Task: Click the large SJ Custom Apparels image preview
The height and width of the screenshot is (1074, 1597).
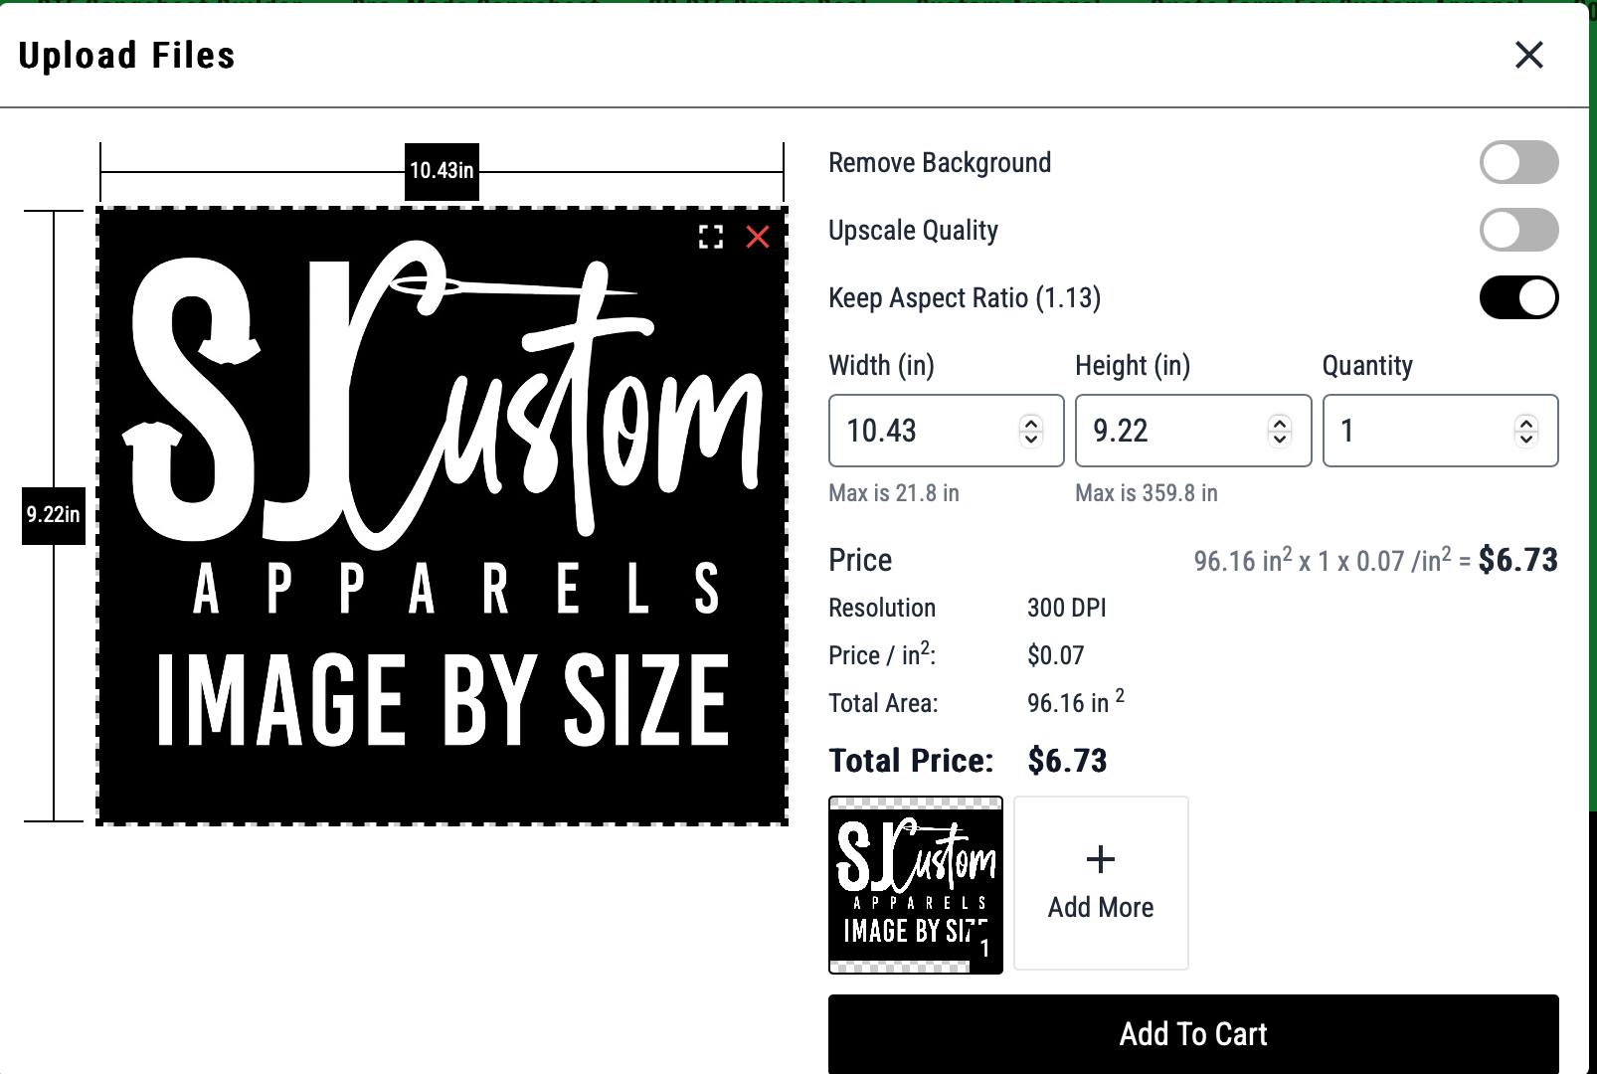Action: click(443, 516)
